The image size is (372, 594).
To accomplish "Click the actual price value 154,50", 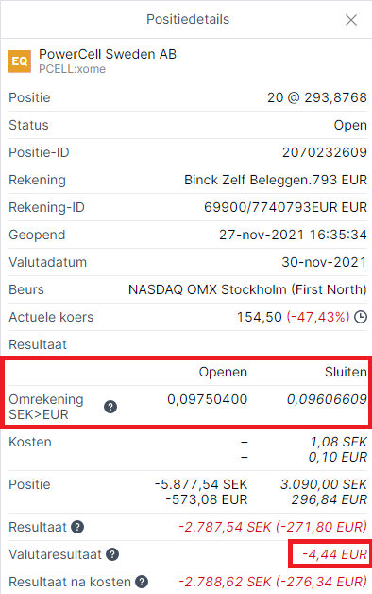I will click(260, 317).
